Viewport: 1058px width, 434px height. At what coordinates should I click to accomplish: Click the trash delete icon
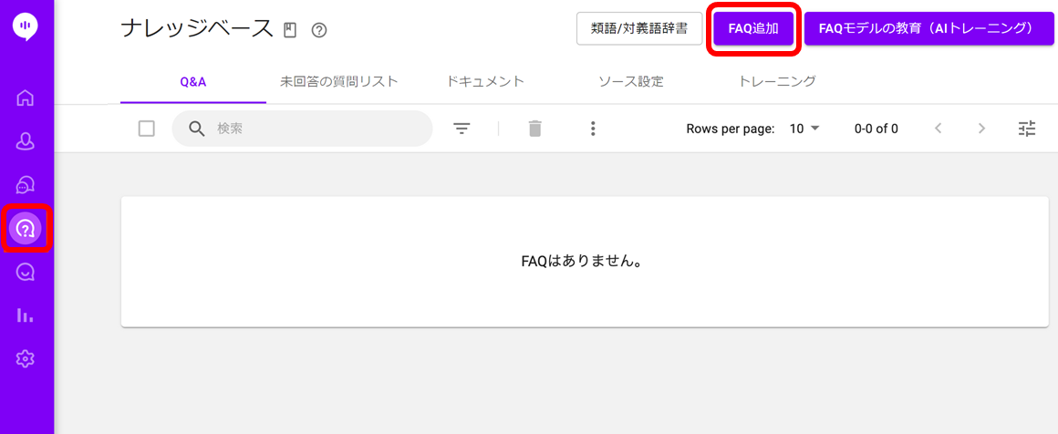[x=535, y=129]
